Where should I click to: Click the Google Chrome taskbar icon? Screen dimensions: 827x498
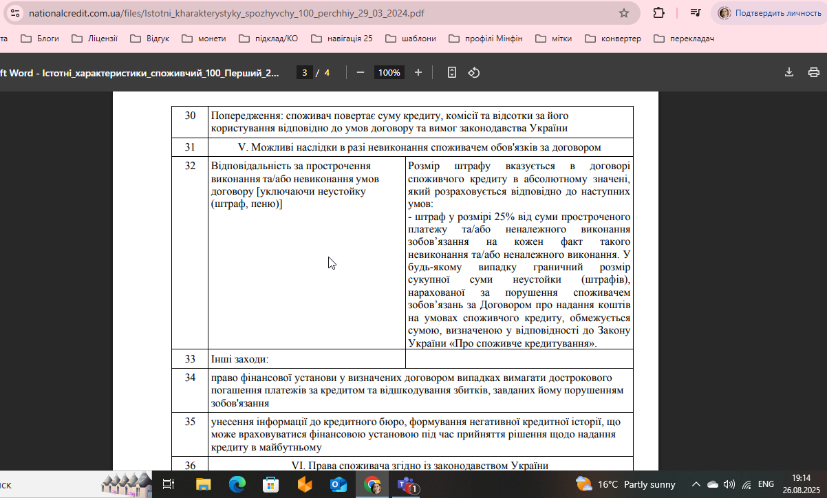(x=374, y=484)
